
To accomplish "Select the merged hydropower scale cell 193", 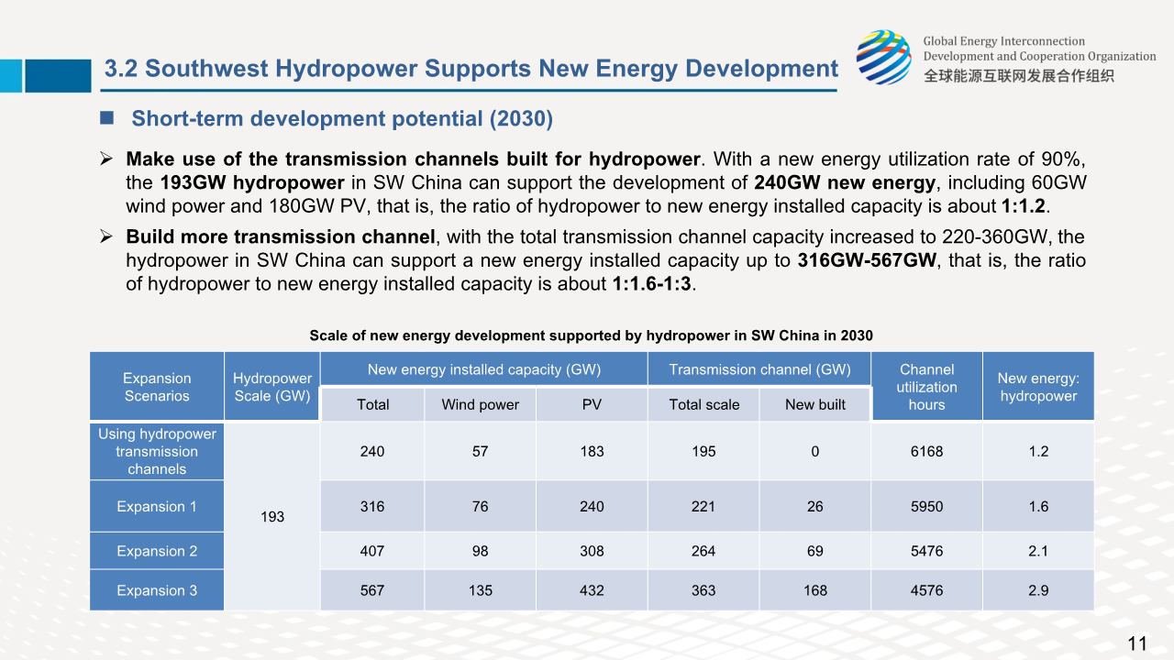I will point(272,516).
